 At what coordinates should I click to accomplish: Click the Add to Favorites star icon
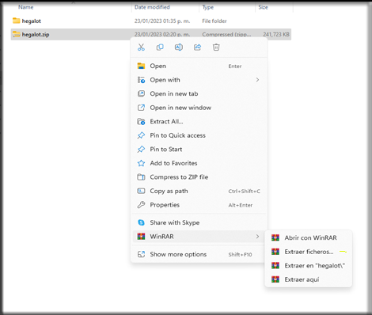(x=141, y=163)
